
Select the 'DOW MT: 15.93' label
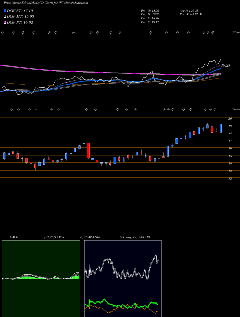click(x=20, y=17)
